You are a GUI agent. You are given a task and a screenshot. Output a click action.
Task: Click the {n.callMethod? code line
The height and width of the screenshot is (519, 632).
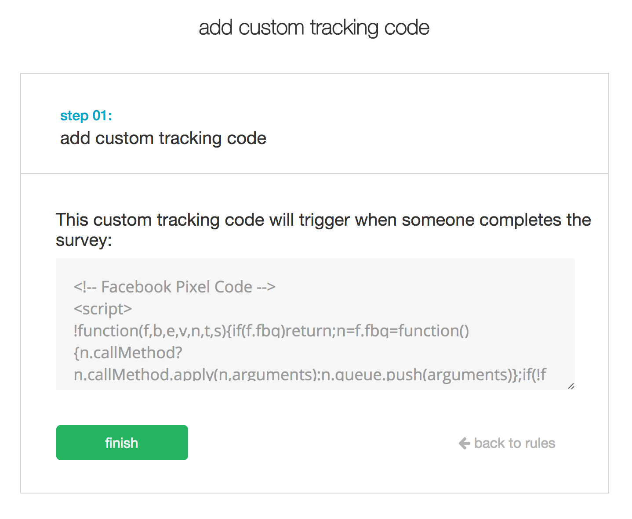[x=127, y=353]
